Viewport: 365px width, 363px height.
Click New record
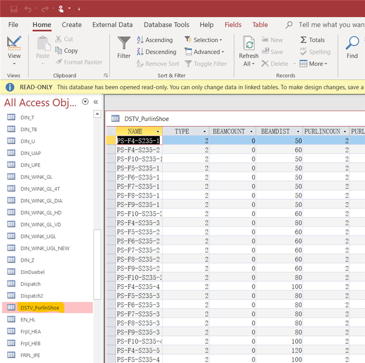pos(273,40)
